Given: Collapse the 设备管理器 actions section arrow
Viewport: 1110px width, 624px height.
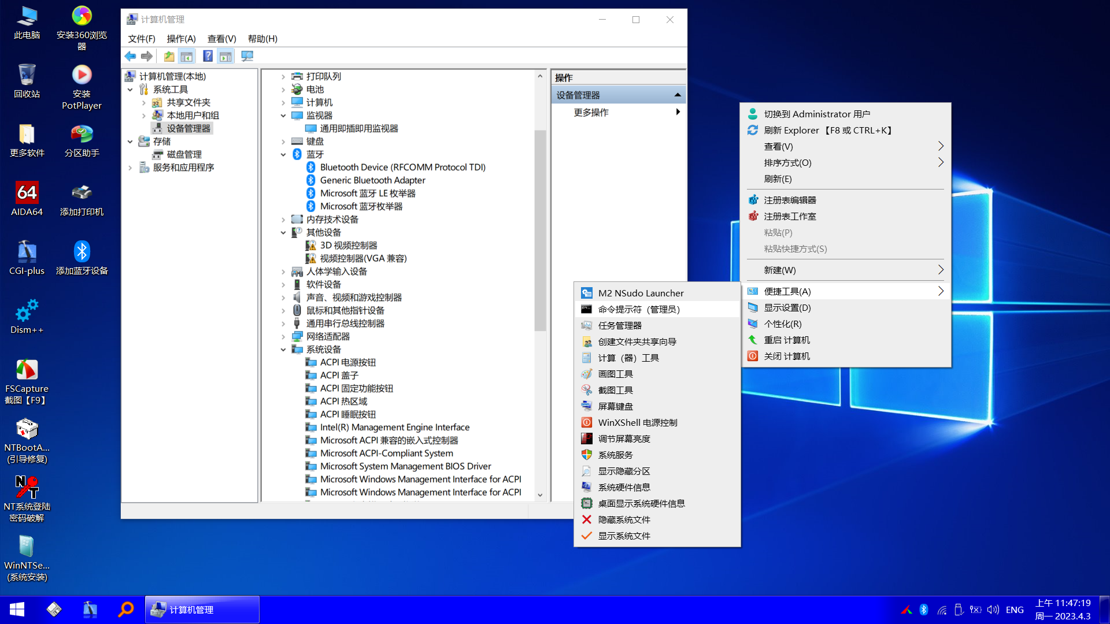Looking at the screenshot, I should [678, 95].
